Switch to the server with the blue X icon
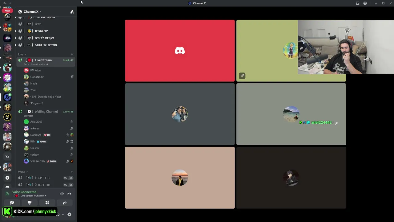This screenshot has width=394, height=222. click(x=7, y=97)
